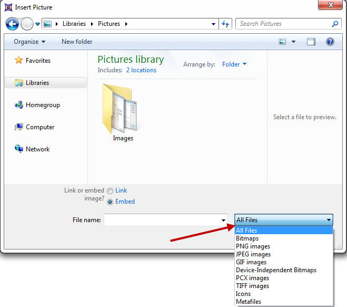
Task: Open the 2 locations link
Action: click(x=141, y=70)
